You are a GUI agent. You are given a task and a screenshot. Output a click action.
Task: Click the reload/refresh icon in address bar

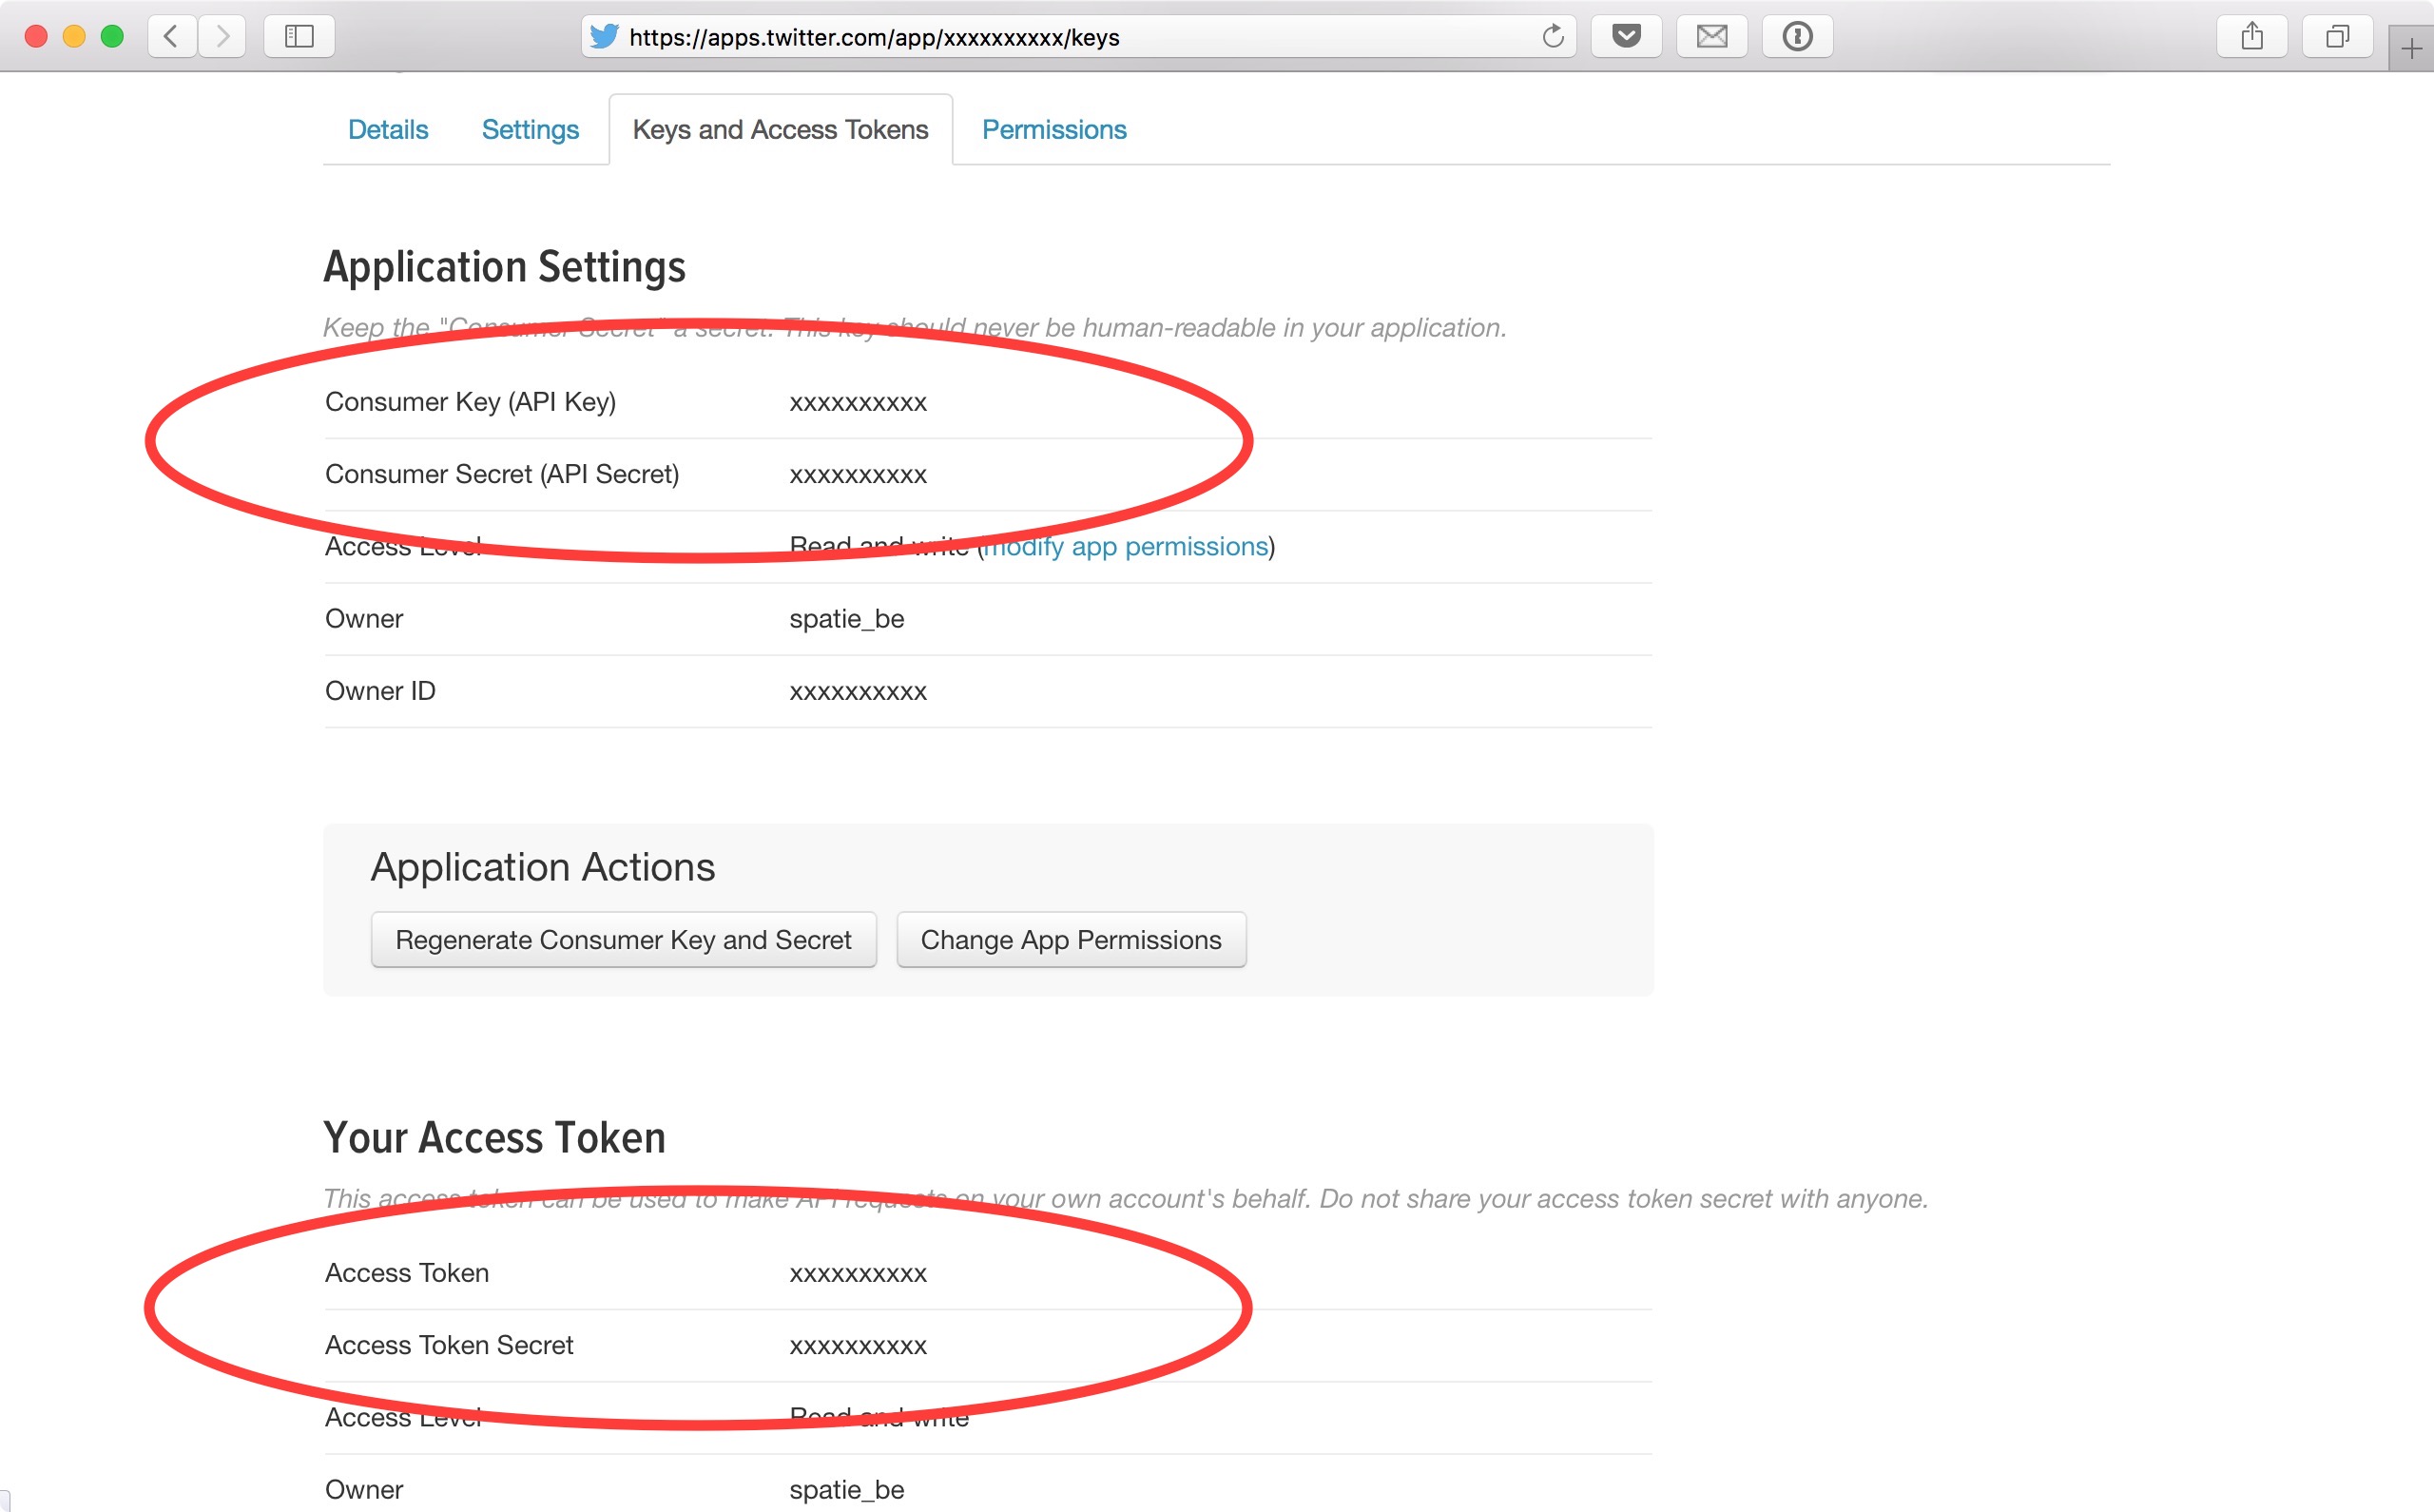(x=1555, y=35)
